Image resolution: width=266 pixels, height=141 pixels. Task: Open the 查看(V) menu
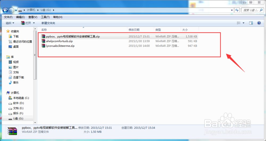[33, 17]
